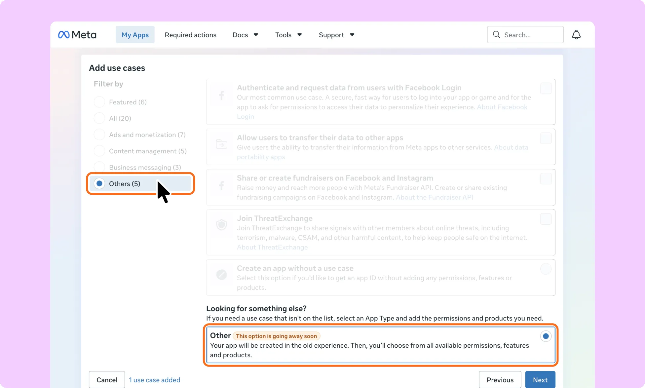The height and width of the screenshot is (388, 645).
Task: Click the 'This option is going away soon' badge
Action: (276, 336)
